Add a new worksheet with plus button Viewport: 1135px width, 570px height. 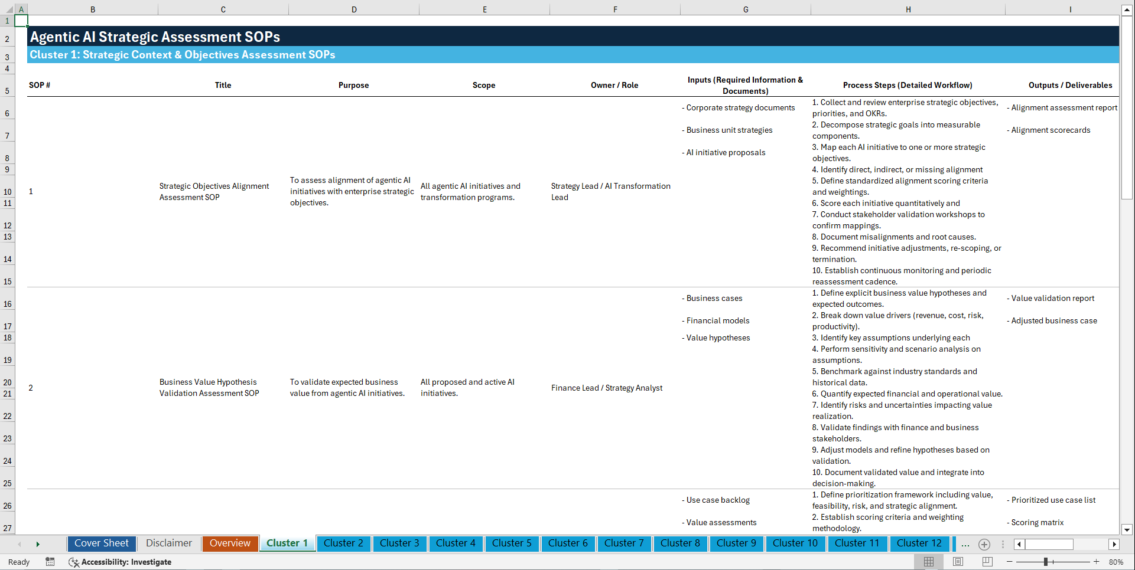pyautogui.click(x=984, y=544)
